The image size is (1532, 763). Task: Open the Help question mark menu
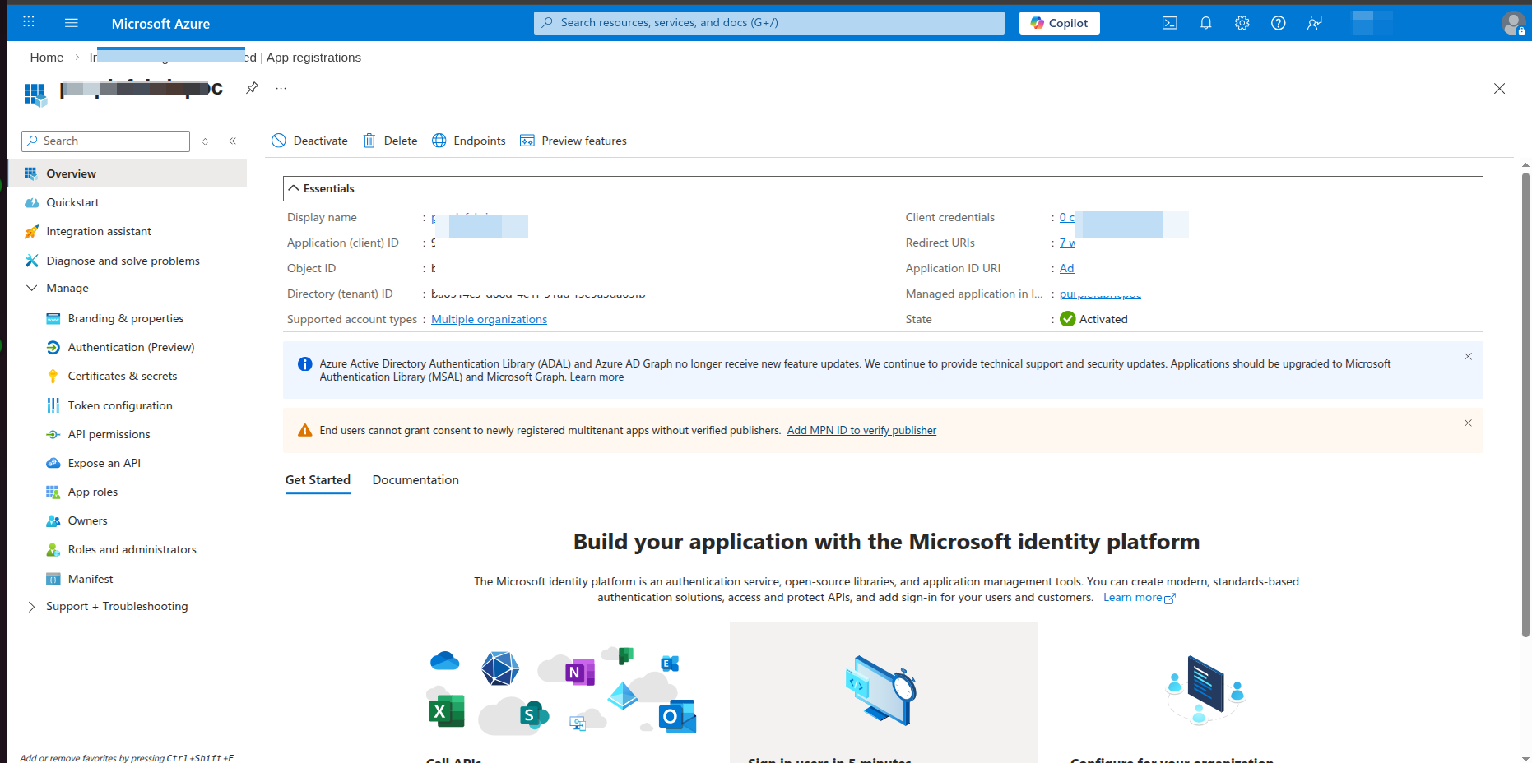(x=1278, y=23)
